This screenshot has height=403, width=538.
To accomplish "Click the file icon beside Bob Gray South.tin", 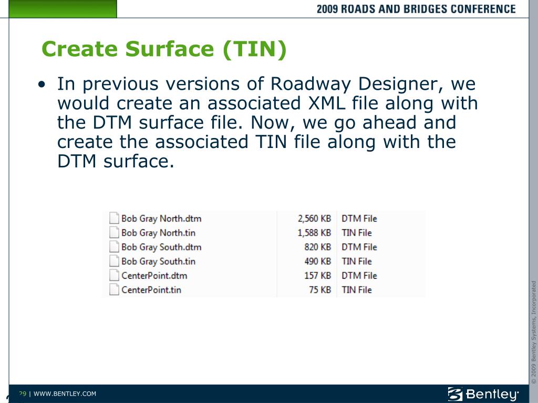I will pos(114,261).
